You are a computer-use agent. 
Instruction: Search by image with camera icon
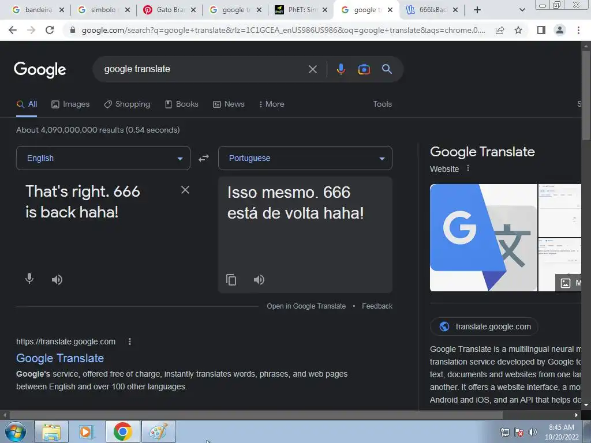tap(364, 69)
